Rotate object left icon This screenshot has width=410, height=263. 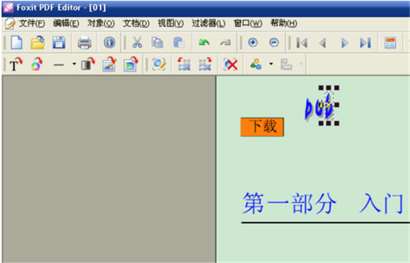point(184,64)
